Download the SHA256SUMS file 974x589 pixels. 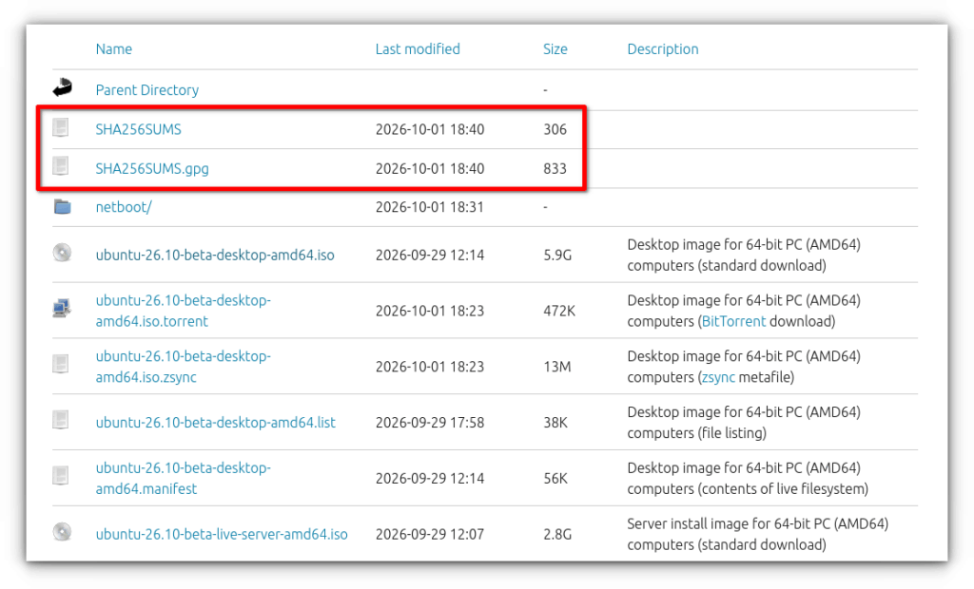(139, 129)
